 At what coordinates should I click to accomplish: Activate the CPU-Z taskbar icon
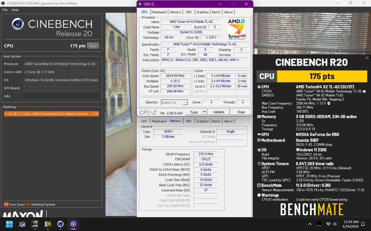pos(73,224)
